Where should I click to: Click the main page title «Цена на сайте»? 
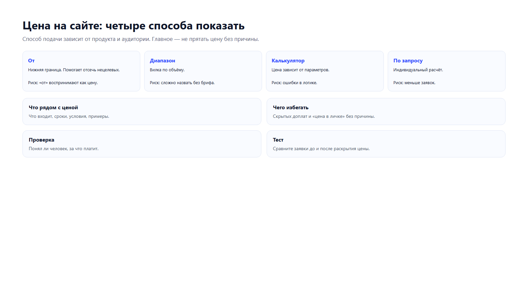pyautogui.click(x=62, y=26)
